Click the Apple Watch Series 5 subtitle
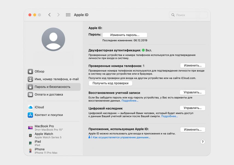234x165 pixels. coord(48,137)
